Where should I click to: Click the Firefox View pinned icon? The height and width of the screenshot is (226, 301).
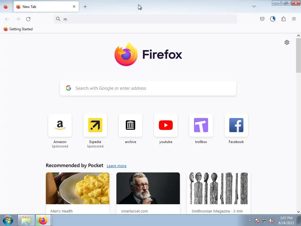click(6, 7)
